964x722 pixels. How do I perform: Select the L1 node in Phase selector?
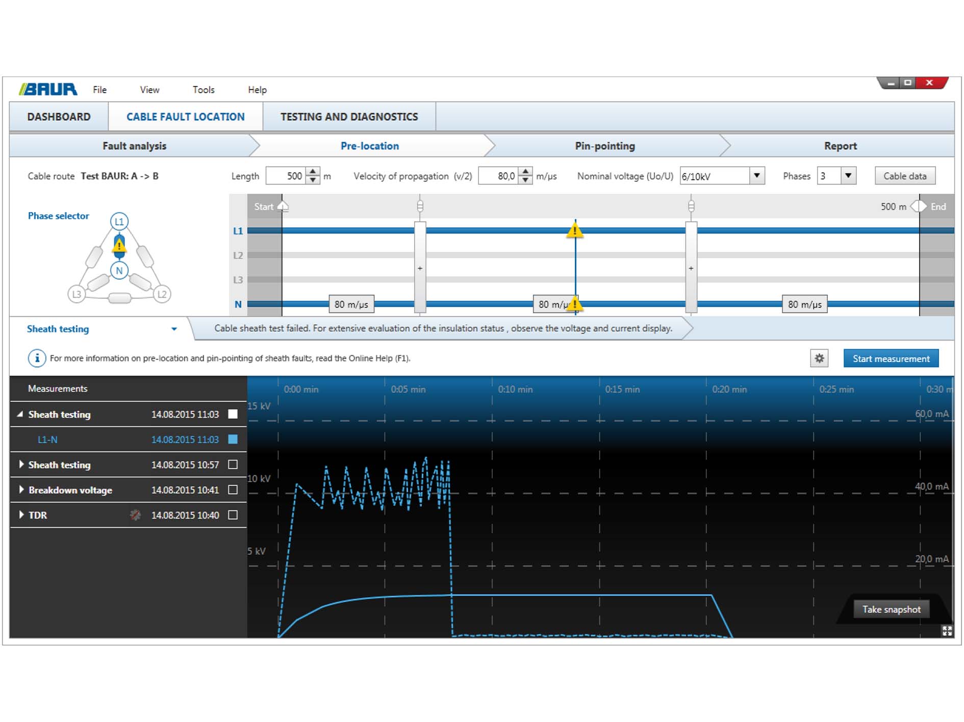(119, 222)
